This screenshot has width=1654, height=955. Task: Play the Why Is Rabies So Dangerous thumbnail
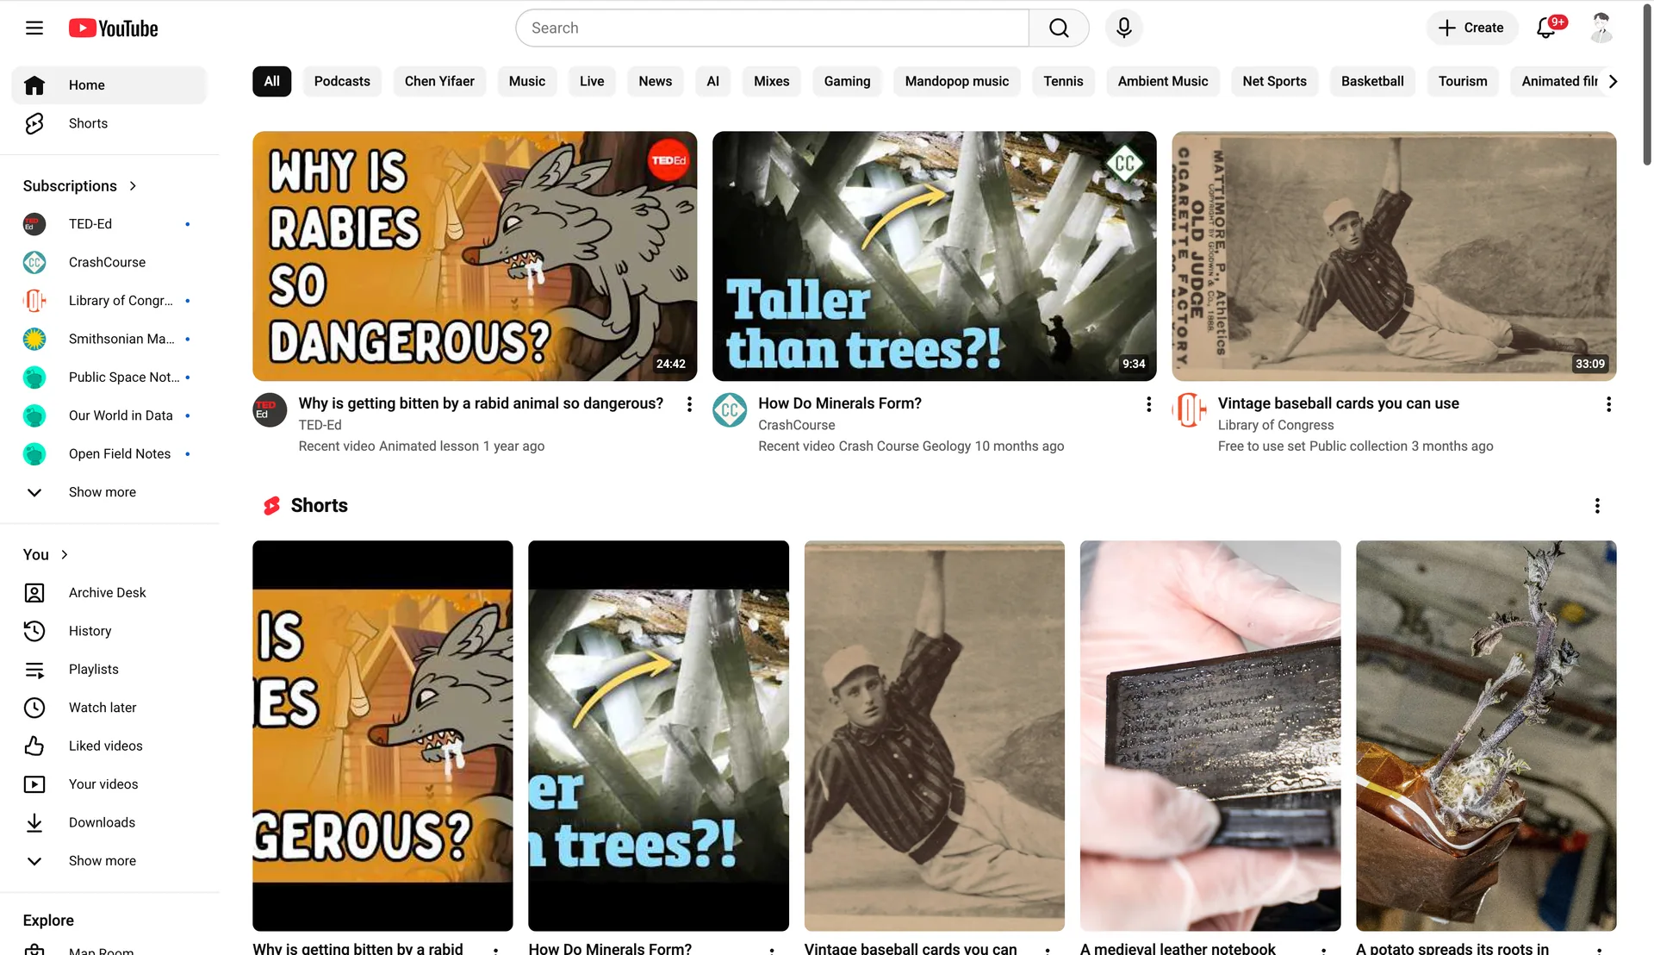pos(475,256)
